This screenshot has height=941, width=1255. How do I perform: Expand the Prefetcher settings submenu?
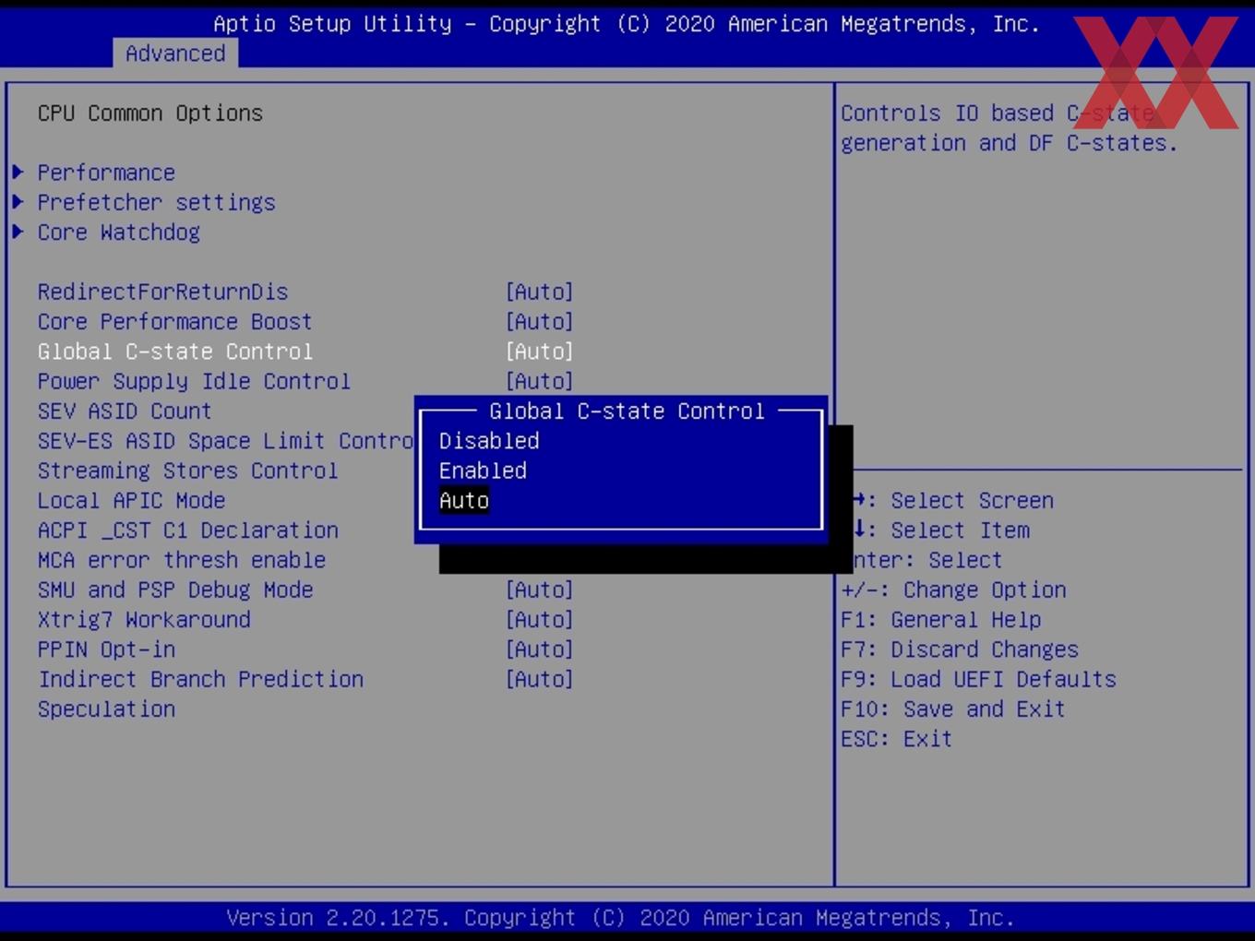(x=156, y=202)
